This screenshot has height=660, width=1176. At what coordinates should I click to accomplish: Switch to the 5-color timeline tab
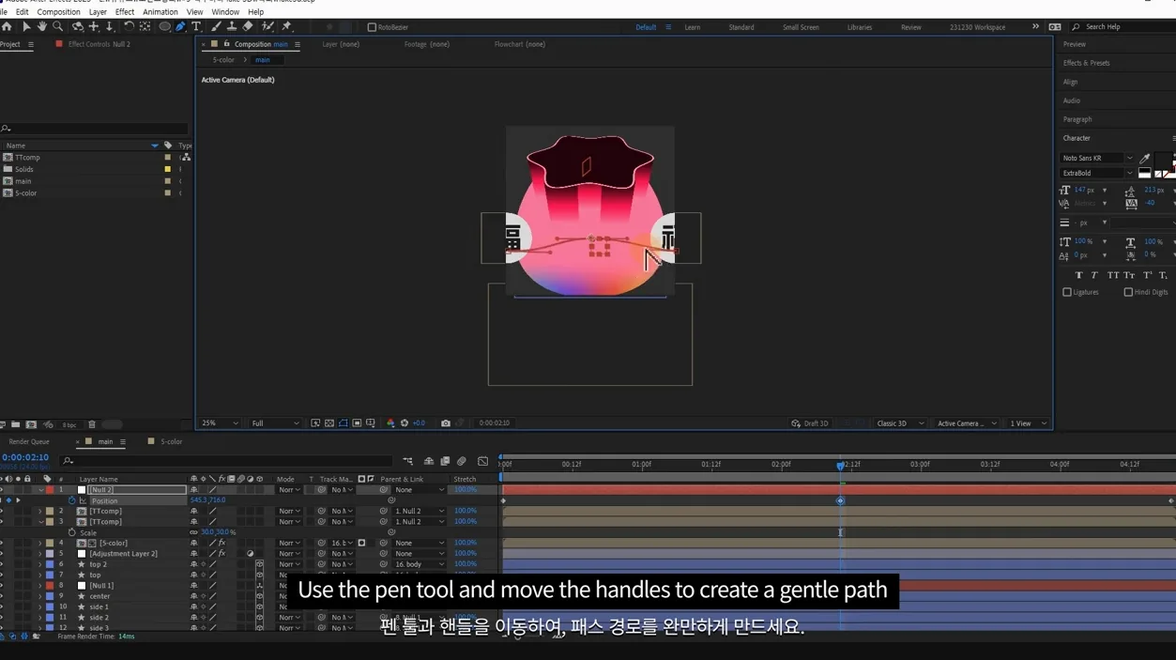pyautogui.click(x=171, y=442)
